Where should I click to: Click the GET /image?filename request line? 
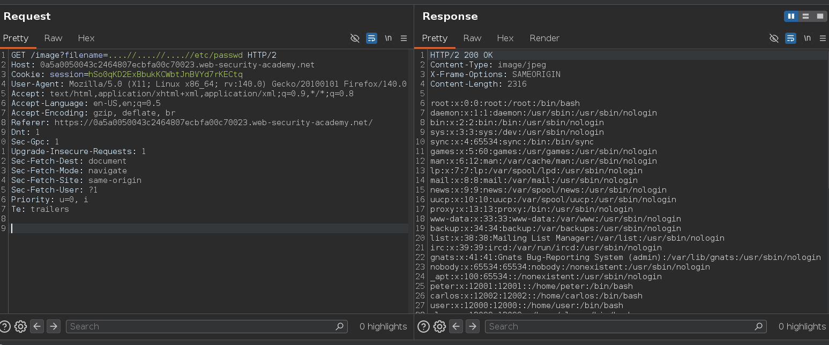point(144,55)
